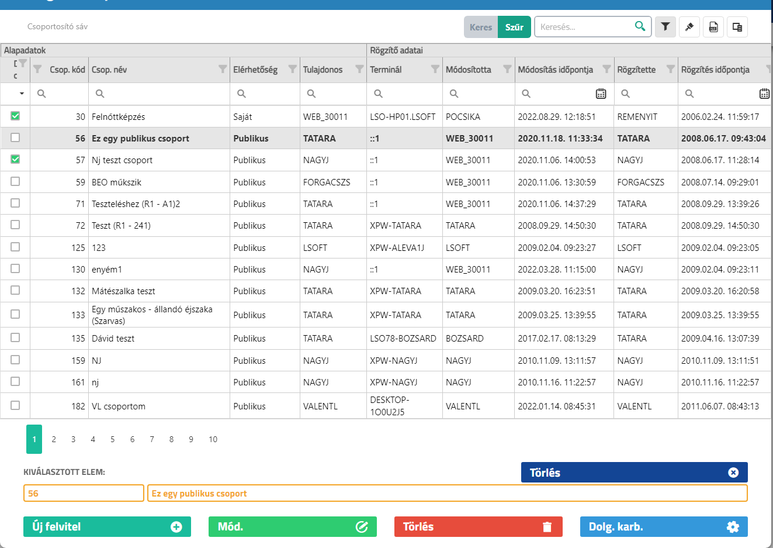Check the Mátészalka teszt row checkbox
Screen dimensions: 773x548
15,290
